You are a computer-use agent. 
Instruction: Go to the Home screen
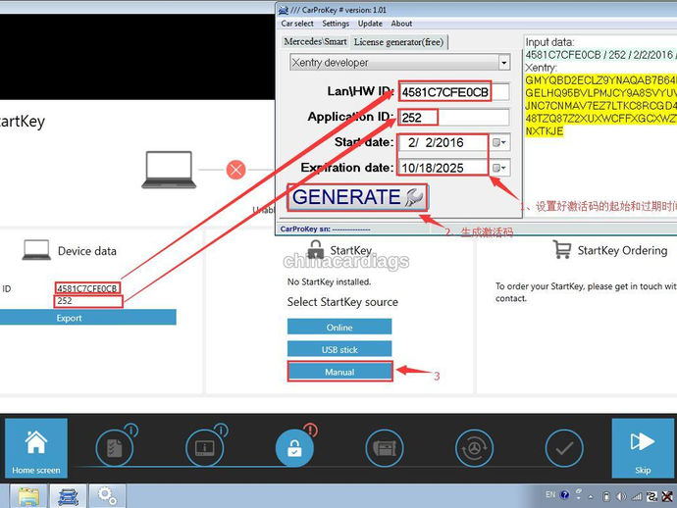(x=36, y=447)
